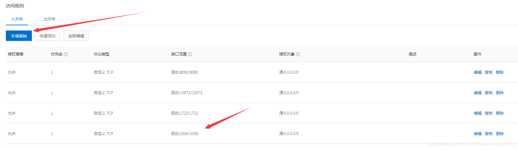
Task: Copy the rule for port 8080/8080
Action: point(489,72)
